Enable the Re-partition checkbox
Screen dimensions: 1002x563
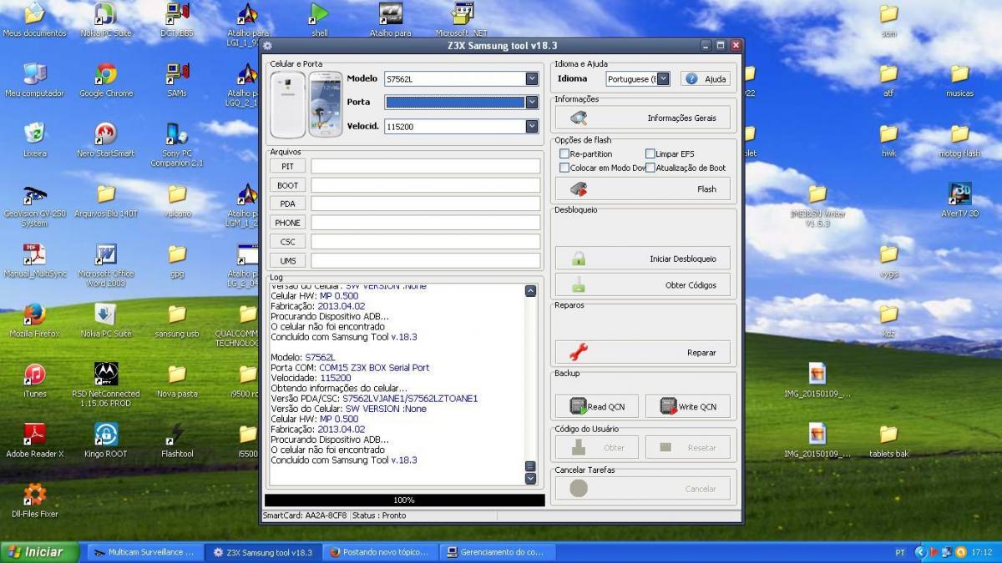click(564, 153)
